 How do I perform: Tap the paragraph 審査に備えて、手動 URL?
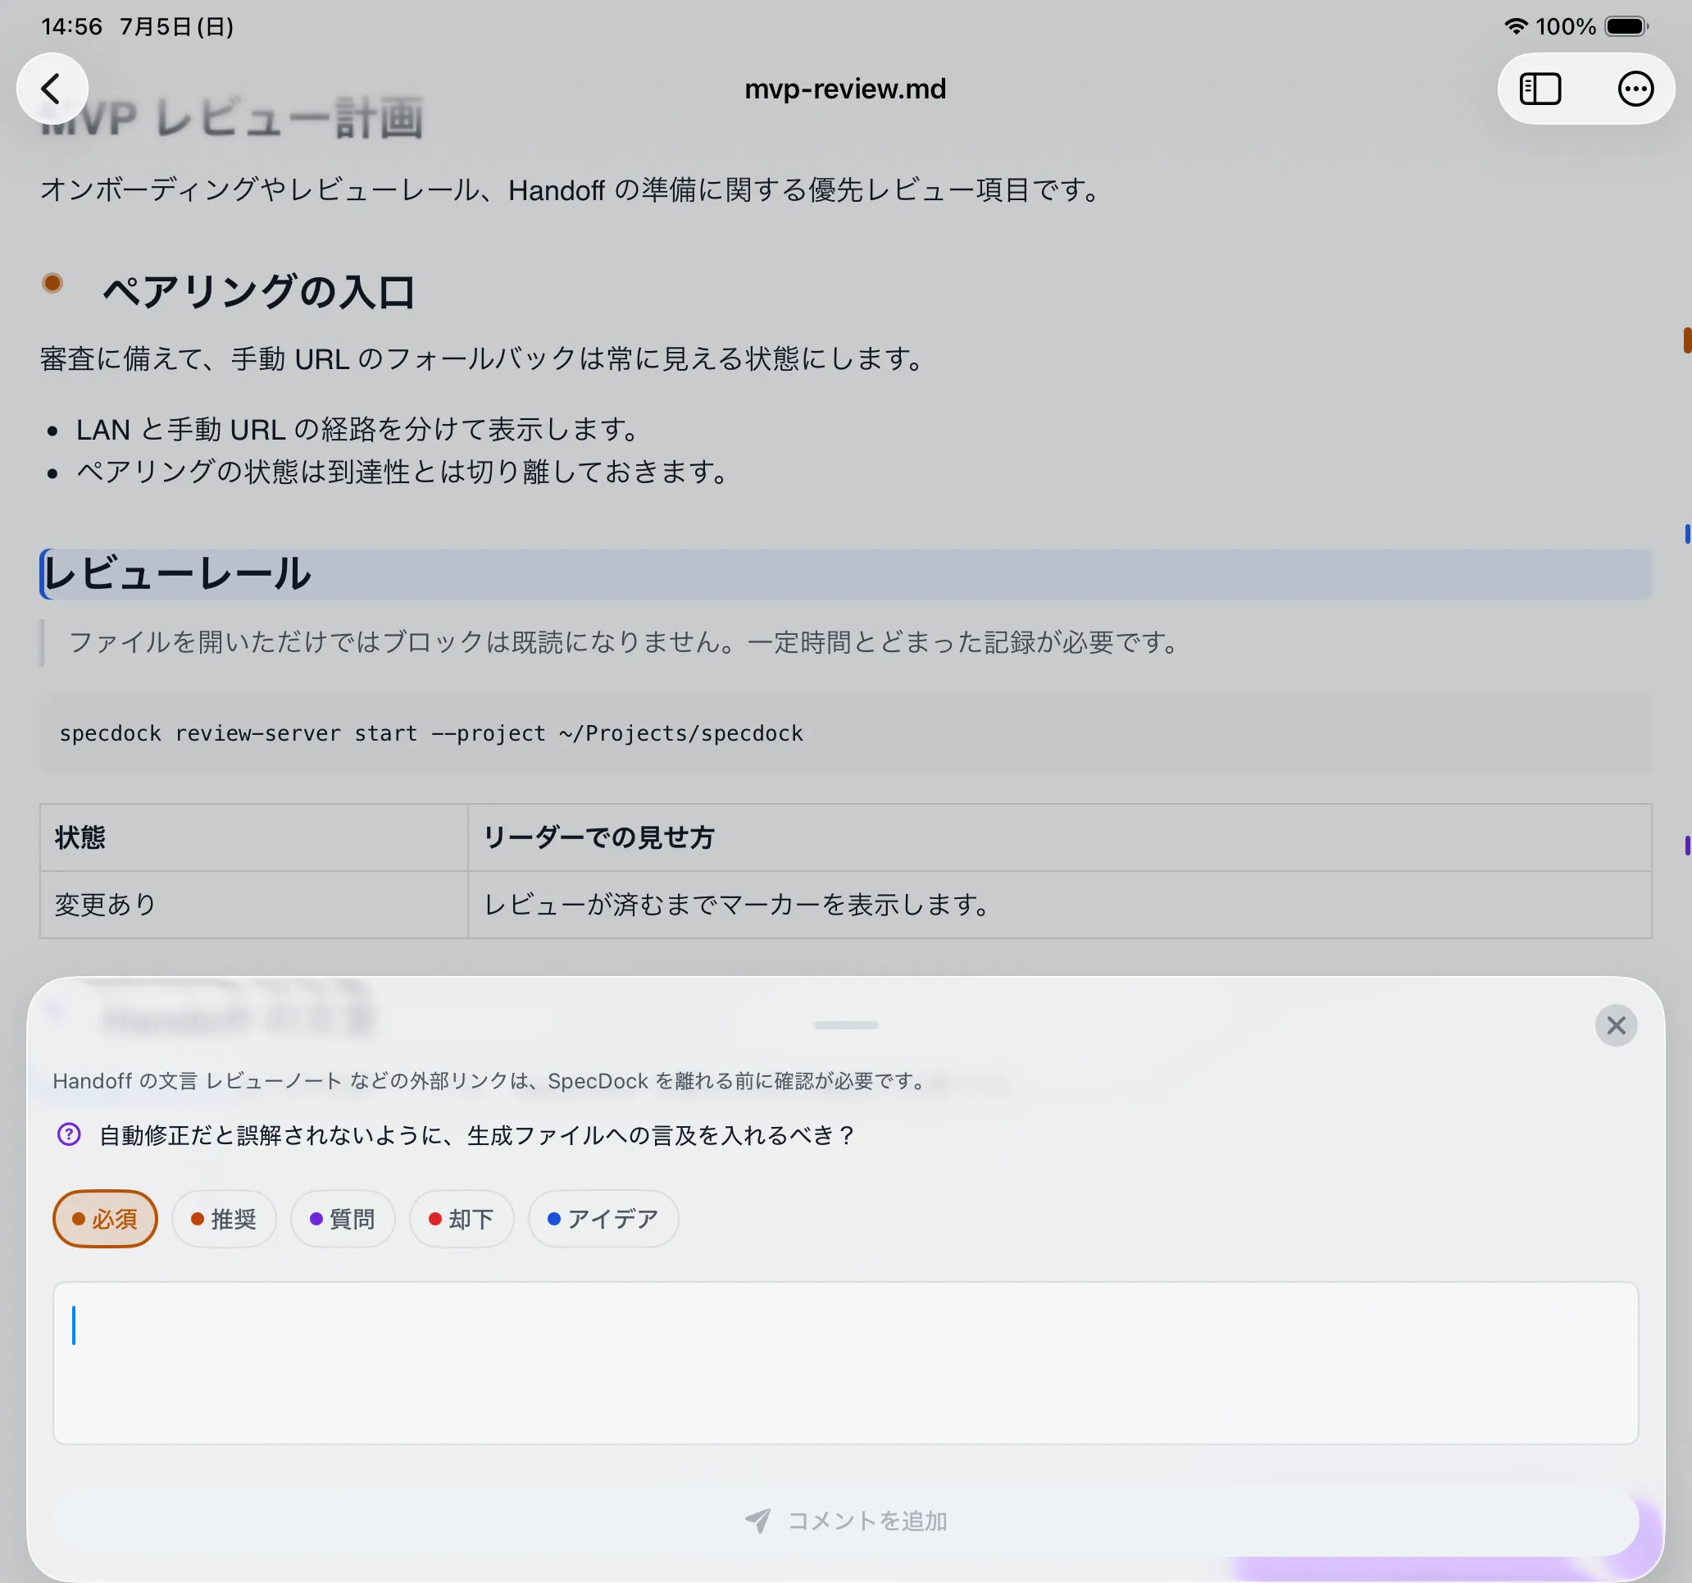484,358
